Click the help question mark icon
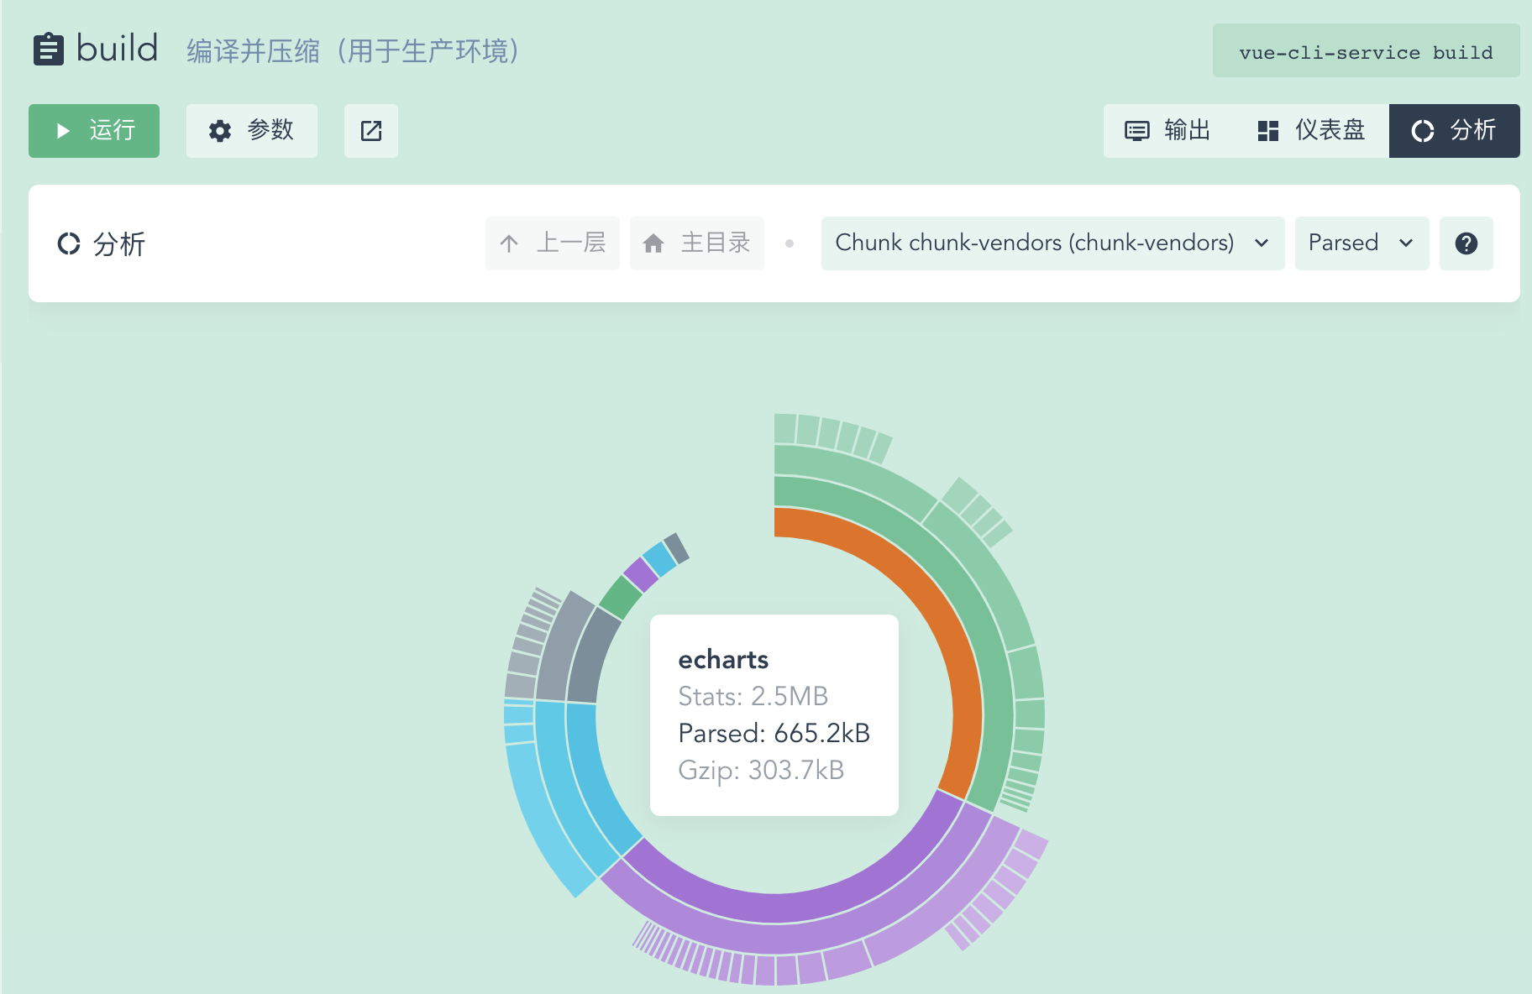Image resolution: width=1532 pixels, height=994 pixels. 1466,243
